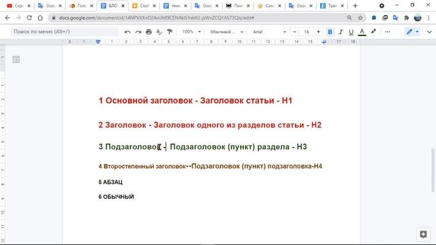Close the 'Тран' tab
Screen dimensions: 436x245
pyautogui.click(x=342, y=6)
